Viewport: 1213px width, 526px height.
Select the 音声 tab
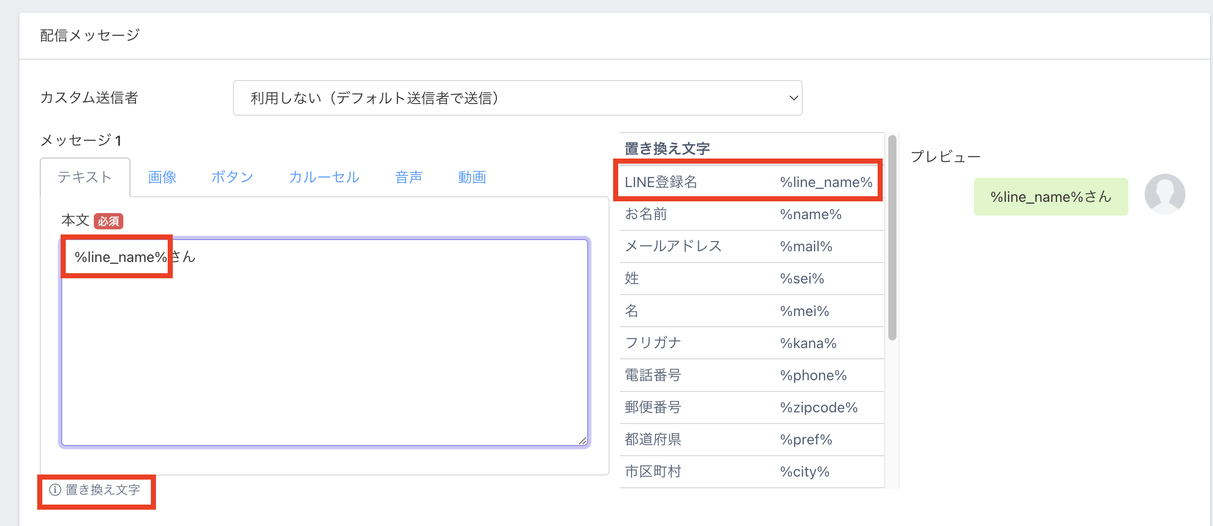pos(409,177)
